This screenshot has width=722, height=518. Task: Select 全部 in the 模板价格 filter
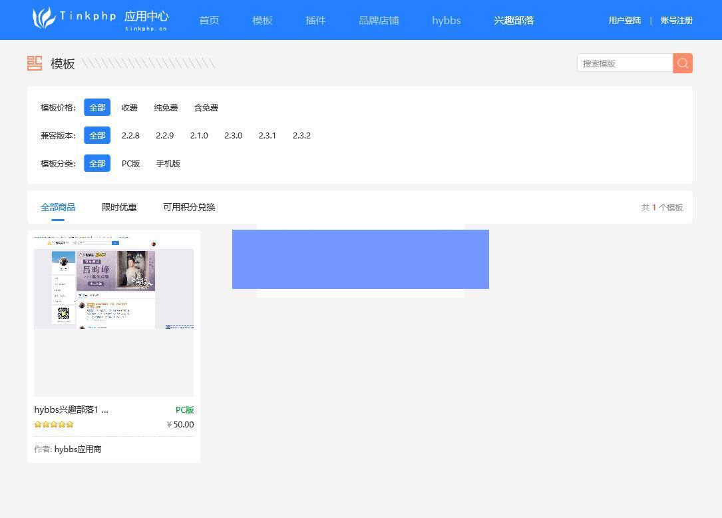[97, 107]
